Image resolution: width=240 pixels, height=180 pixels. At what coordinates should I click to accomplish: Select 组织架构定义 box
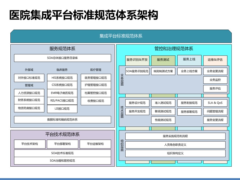pos(175,153)
